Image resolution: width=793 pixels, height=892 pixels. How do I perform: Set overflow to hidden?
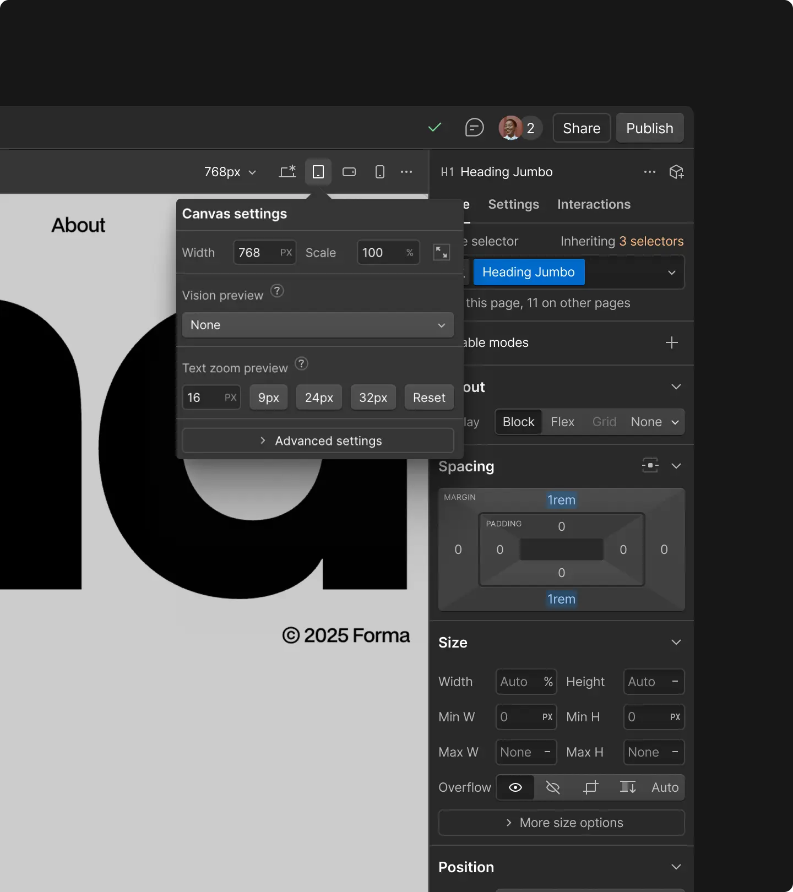(552, 787)
